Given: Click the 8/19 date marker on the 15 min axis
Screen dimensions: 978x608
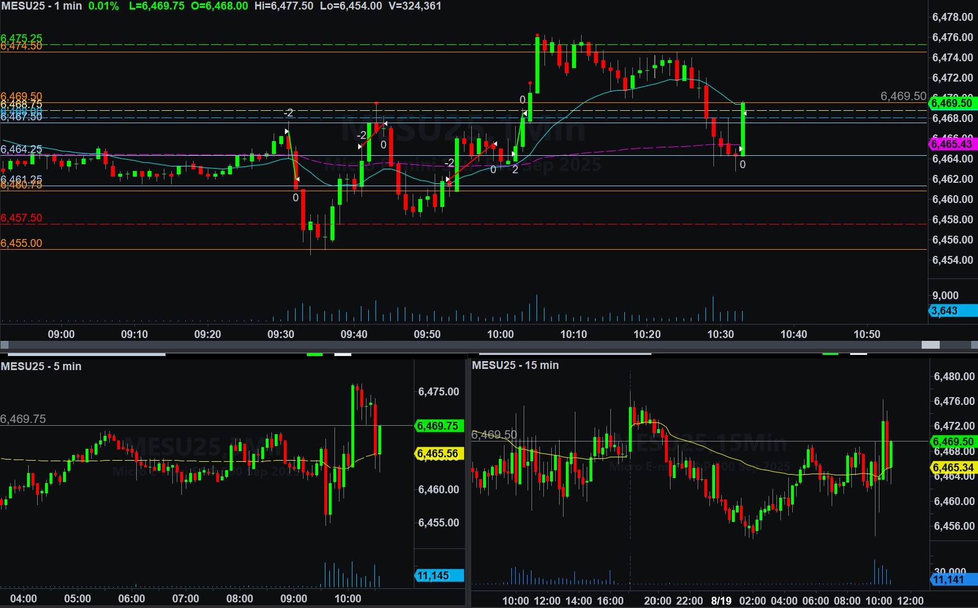Looking at the screenshot, I should pos(721,600).
